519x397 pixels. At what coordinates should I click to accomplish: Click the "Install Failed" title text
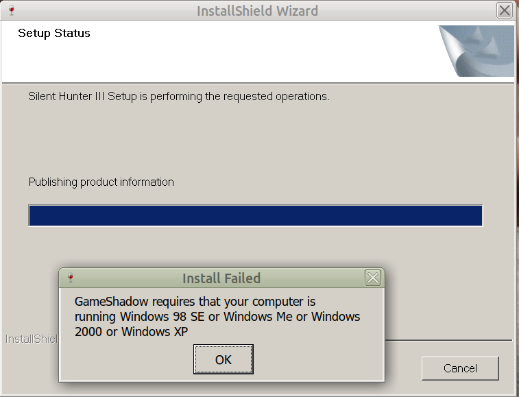click(x=221, y=278)
